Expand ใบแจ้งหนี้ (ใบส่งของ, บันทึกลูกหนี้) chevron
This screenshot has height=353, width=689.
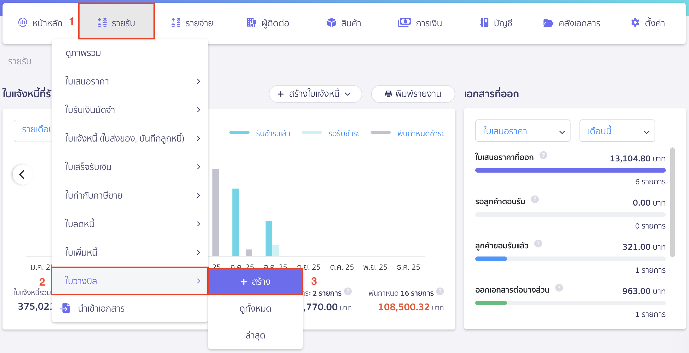coord(198,138)
